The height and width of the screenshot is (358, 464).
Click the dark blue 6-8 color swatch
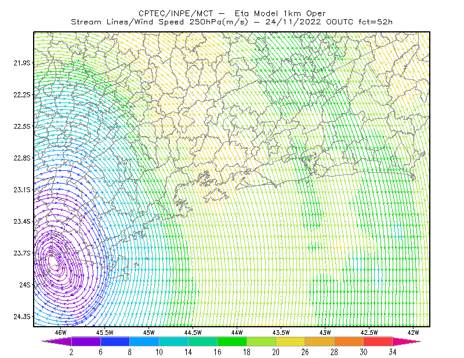tap(115, 341)
